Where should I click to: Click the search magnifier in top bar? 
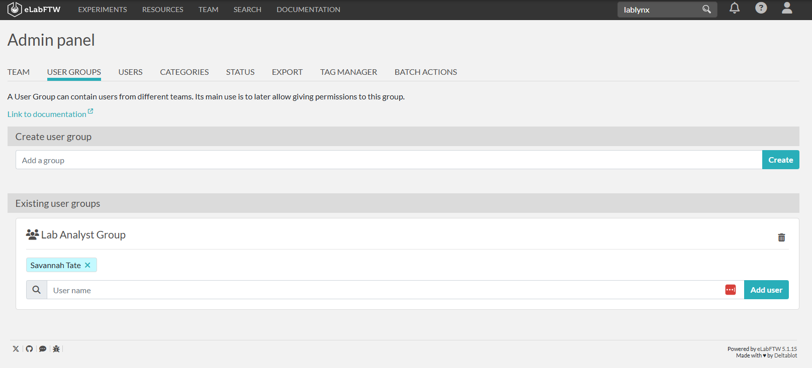click(x=706, y=10)
